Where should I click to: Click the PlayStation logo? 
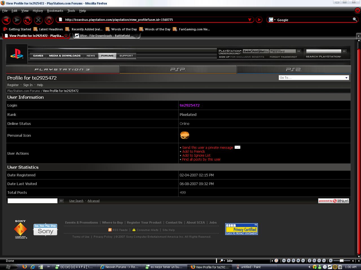point(17,53)
